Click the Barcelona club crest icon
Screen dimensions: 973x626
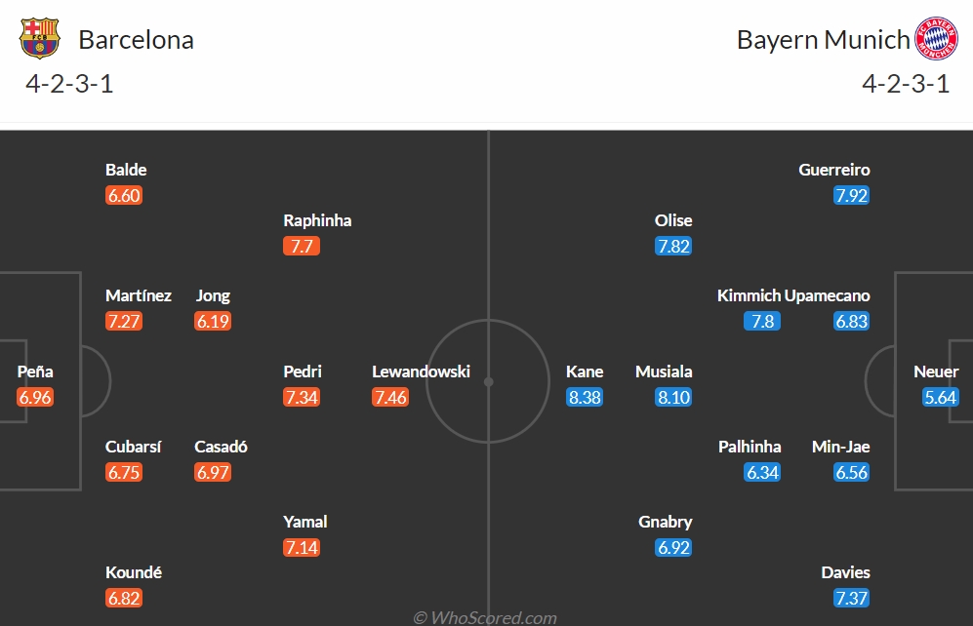pos(39,39)
